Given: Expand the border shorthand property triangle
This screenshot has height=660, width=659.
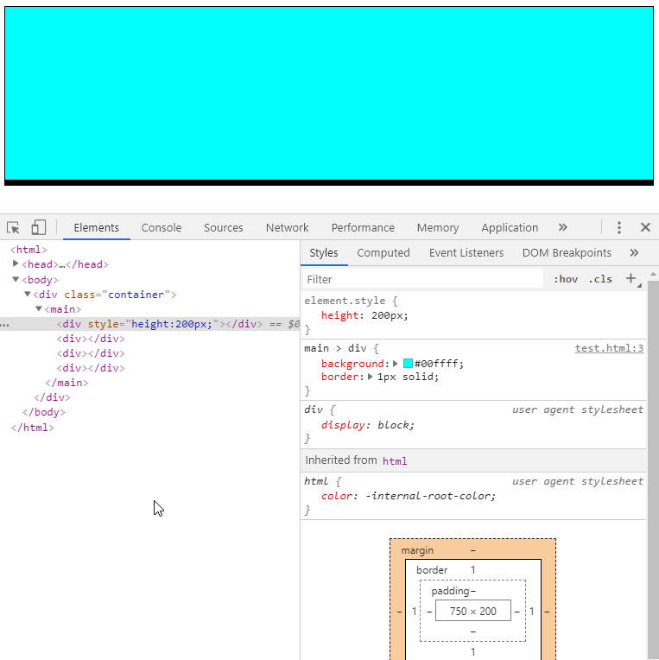Looking at the screenshot, I should [371, 377].
